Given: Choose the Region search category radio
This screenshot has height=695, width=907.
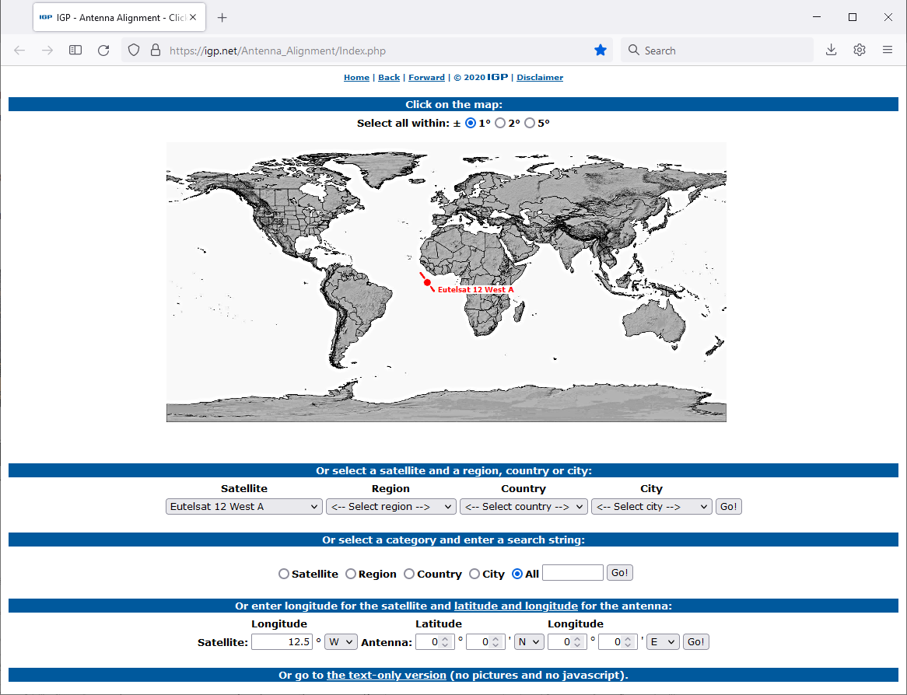Looking at the screenshot, I should point(351,574).
